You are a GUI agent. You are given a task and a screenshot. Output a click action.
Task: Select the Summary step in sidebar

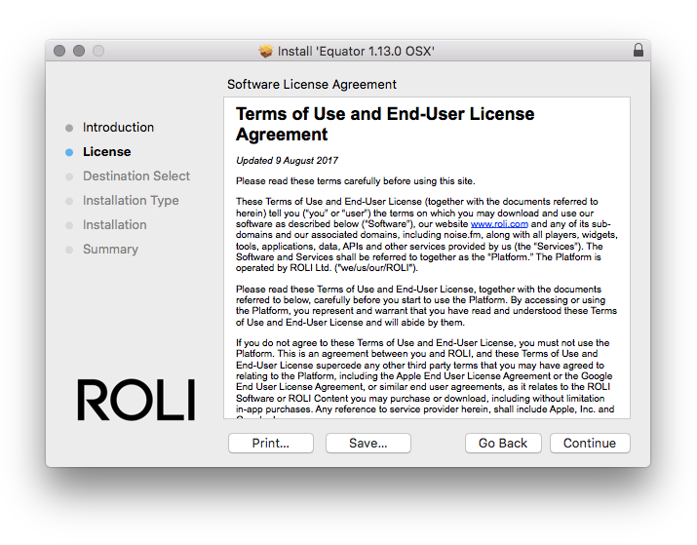(110, 250)
